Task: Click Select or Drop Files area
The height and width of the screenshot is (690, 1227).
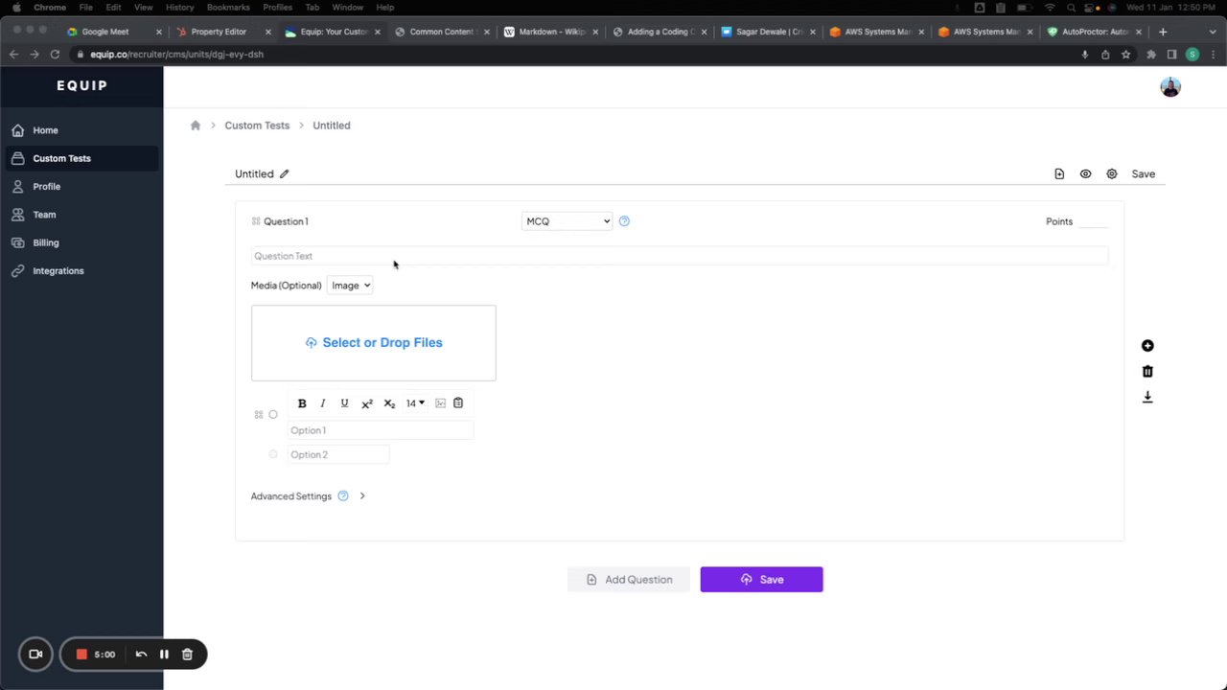Action: [x=374, y=343]
